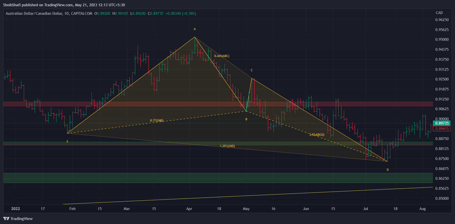The width and height of the screenshot is (455, 224).
Task: Click the Aug label on time axis
Action: 423,209
